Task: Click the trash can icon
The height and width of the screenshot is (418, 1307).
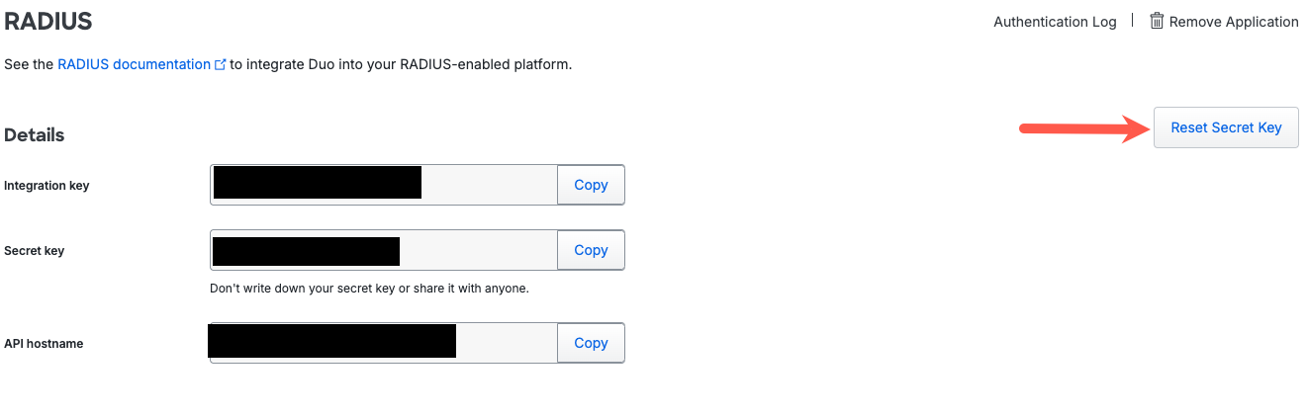Action: 1157,21
